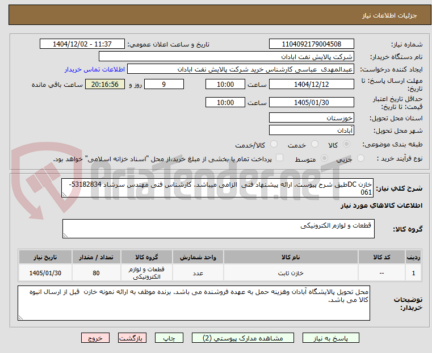432x353 pixels.
Task: Open مشاهده مدارک پیوستی (2) button
Action: point(243,338)
